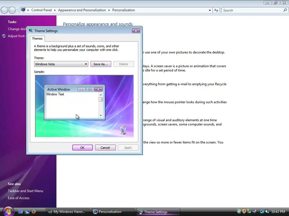Click the volume speaker tray icon
The image size is (289, 216).
tap(267, 211)
